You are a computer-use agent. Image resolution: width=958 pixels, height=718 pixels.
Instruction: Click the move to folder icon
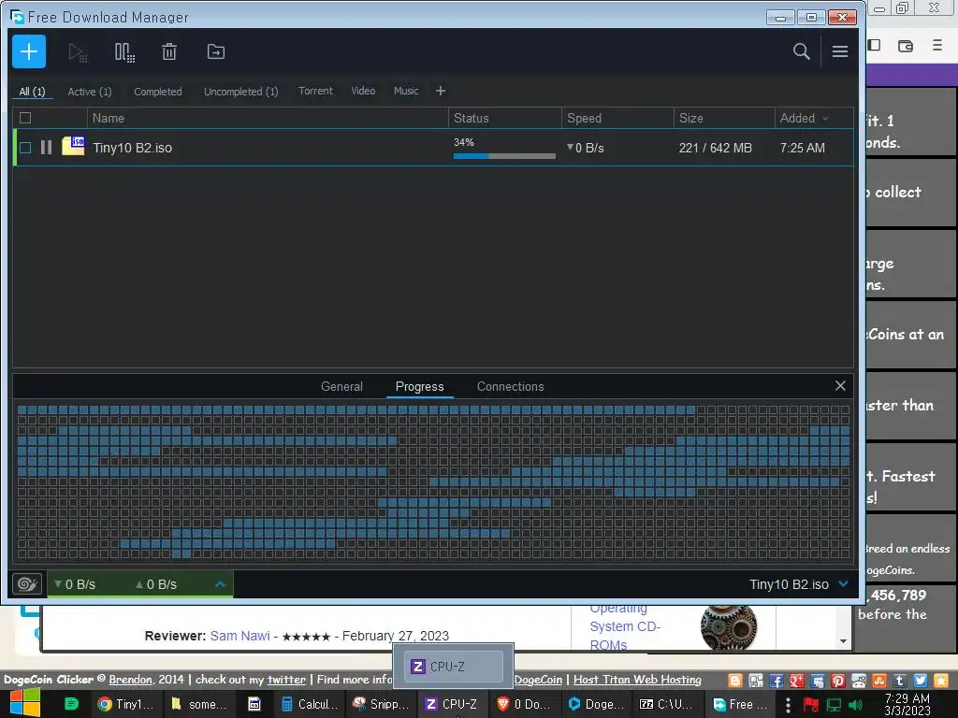pyautogui.click(x=216, y=52)
